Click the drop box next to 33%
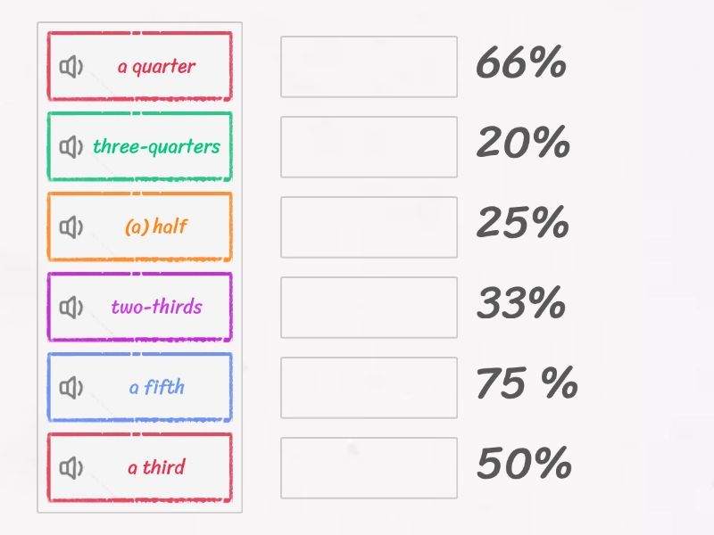The width and height of the screenshot is (714, 535). pyautogui.click(x=369, y=308)
